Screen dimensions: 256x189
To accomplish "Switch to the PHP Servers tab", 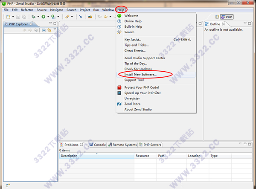I will point(150,145).
